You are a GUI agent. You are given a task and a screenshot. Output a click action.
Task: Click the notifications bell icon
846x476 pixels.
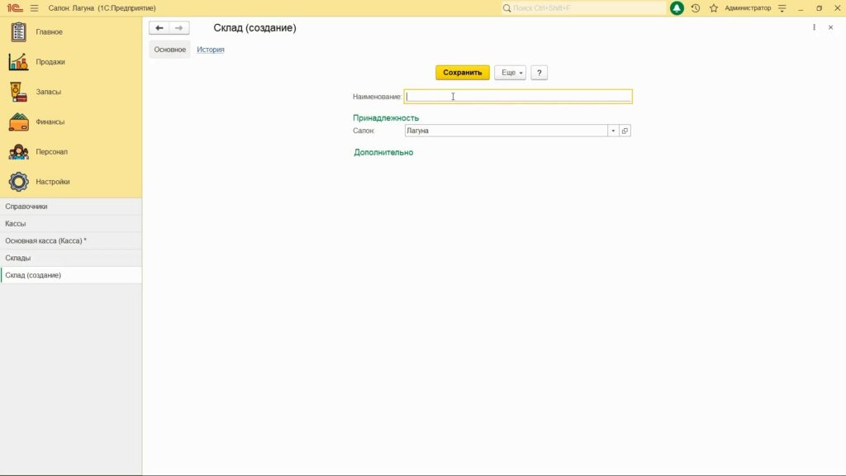[x=677, y=8]
